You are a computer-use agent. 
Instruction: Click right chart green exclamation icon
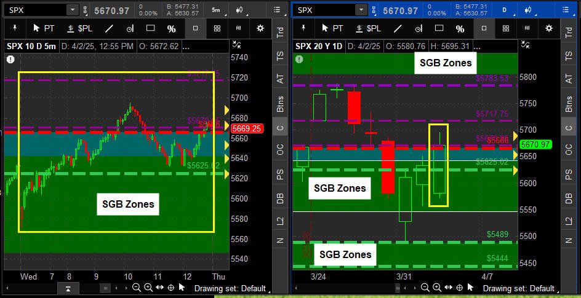[299, 59]
